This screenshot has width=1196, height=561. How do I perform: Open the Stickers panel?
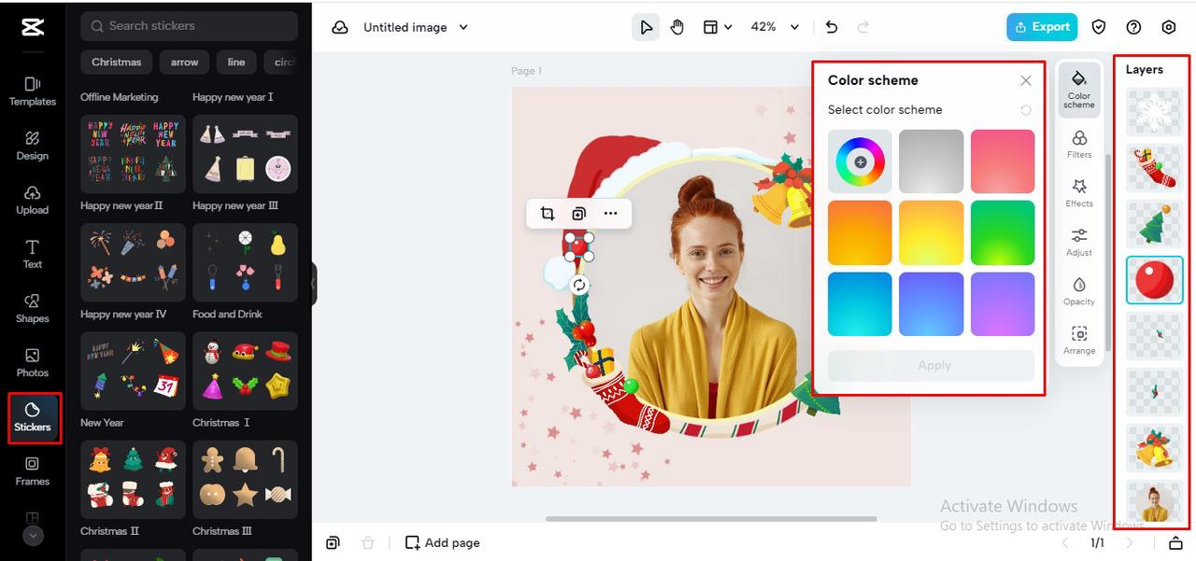[x=33, y=417]
